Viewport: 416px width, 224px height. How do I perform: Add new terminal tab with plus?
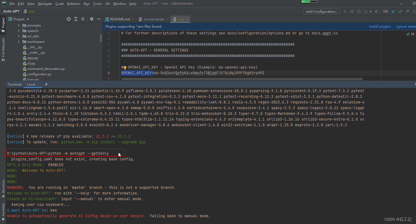[x=46, y=84]
